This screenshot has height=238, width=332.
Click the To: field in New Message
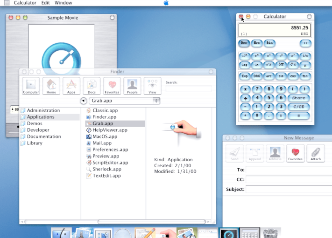click(289, 170)
